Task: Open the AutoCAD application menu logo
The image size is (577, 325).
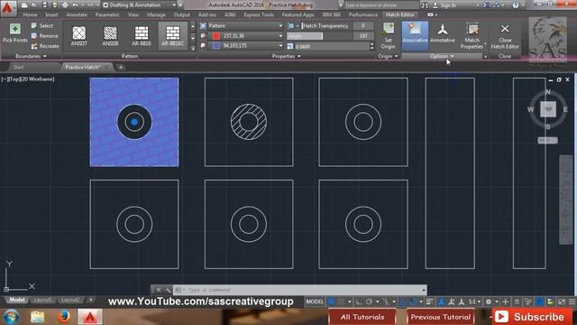Action: pos(7,8)
